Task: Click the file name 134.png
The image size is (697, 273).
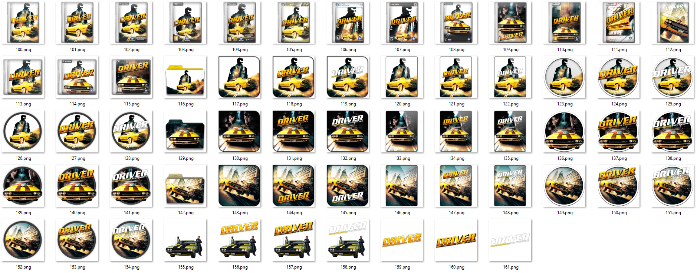Action: tap(457, 158)
